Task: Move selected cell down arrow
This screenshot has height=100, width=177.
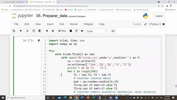Action: [x=53, y=31]
